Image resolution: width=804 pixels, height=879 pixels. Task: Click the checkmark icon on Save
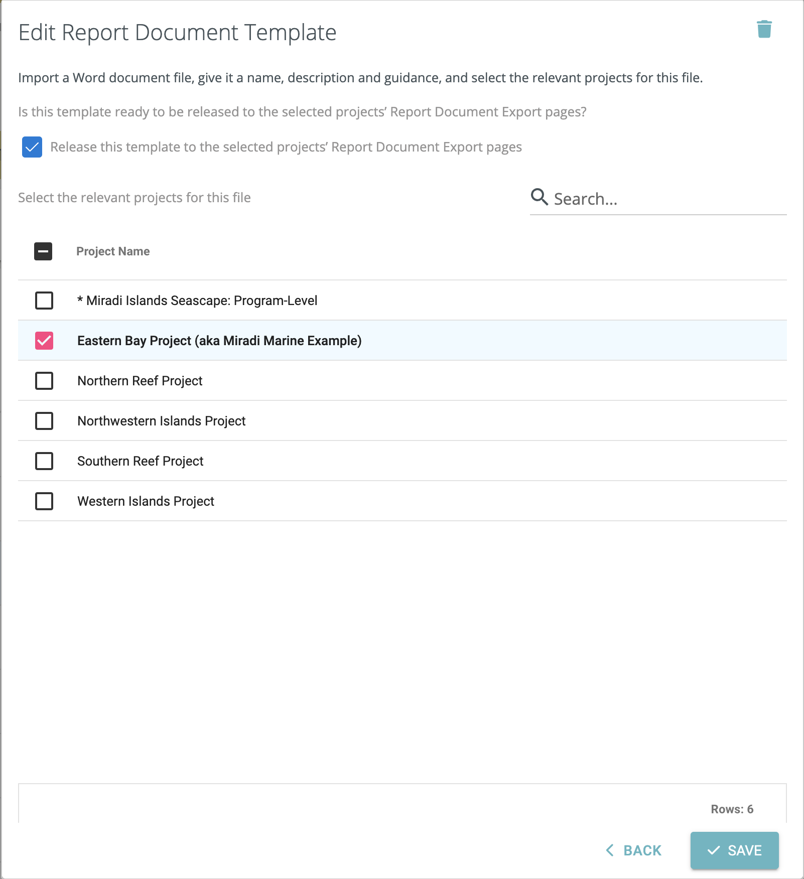pyautogui.click(x=713, y=850)
